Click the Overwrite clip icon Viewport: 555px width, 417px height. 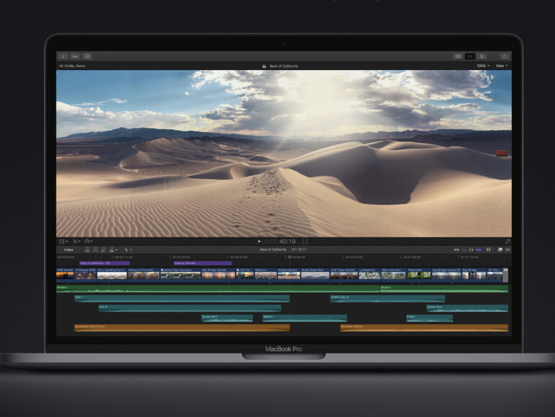113,250
